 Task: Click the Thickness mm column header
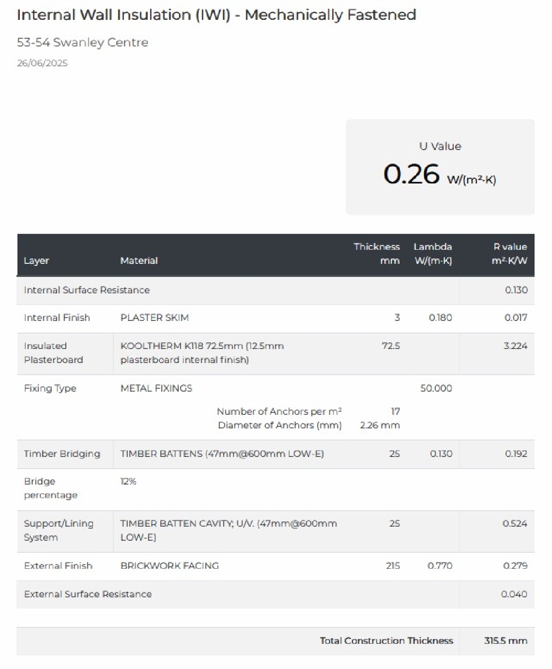[376, 254]
